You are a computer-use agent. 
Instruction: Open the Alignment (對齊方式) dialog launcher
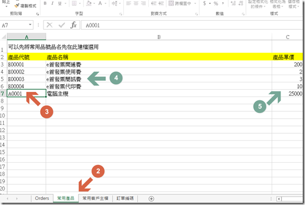[196, 14]
